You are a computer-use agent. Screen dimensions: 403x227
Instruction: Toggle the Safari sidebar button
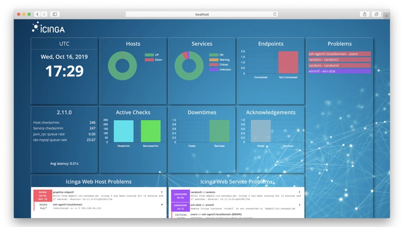(55, 14)
